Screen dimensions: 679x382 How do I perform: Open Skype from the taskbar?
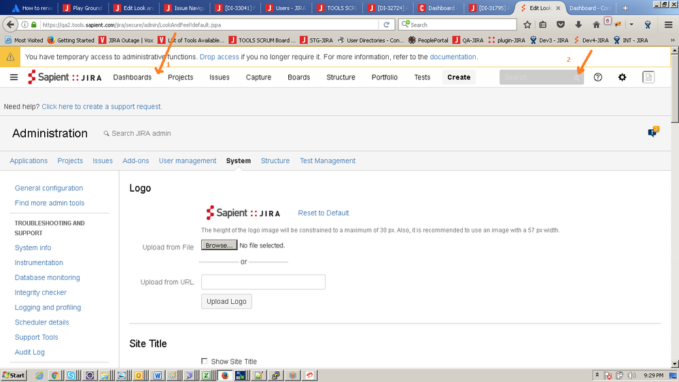tap(71, 375)
